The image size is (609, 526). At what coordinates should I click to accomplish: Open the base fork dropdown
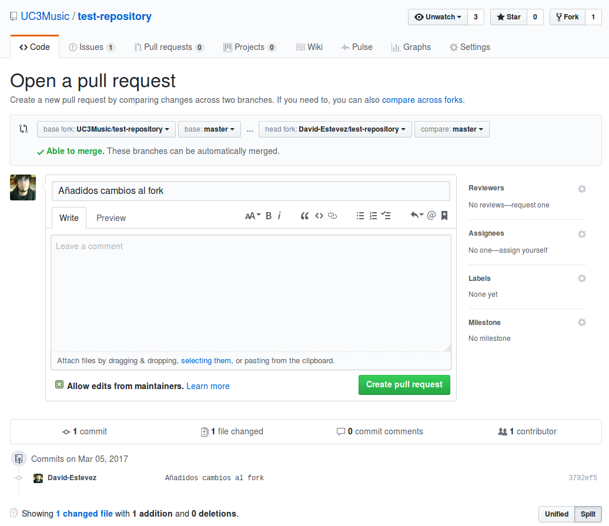pyautogui.click(x=106, y=129)
